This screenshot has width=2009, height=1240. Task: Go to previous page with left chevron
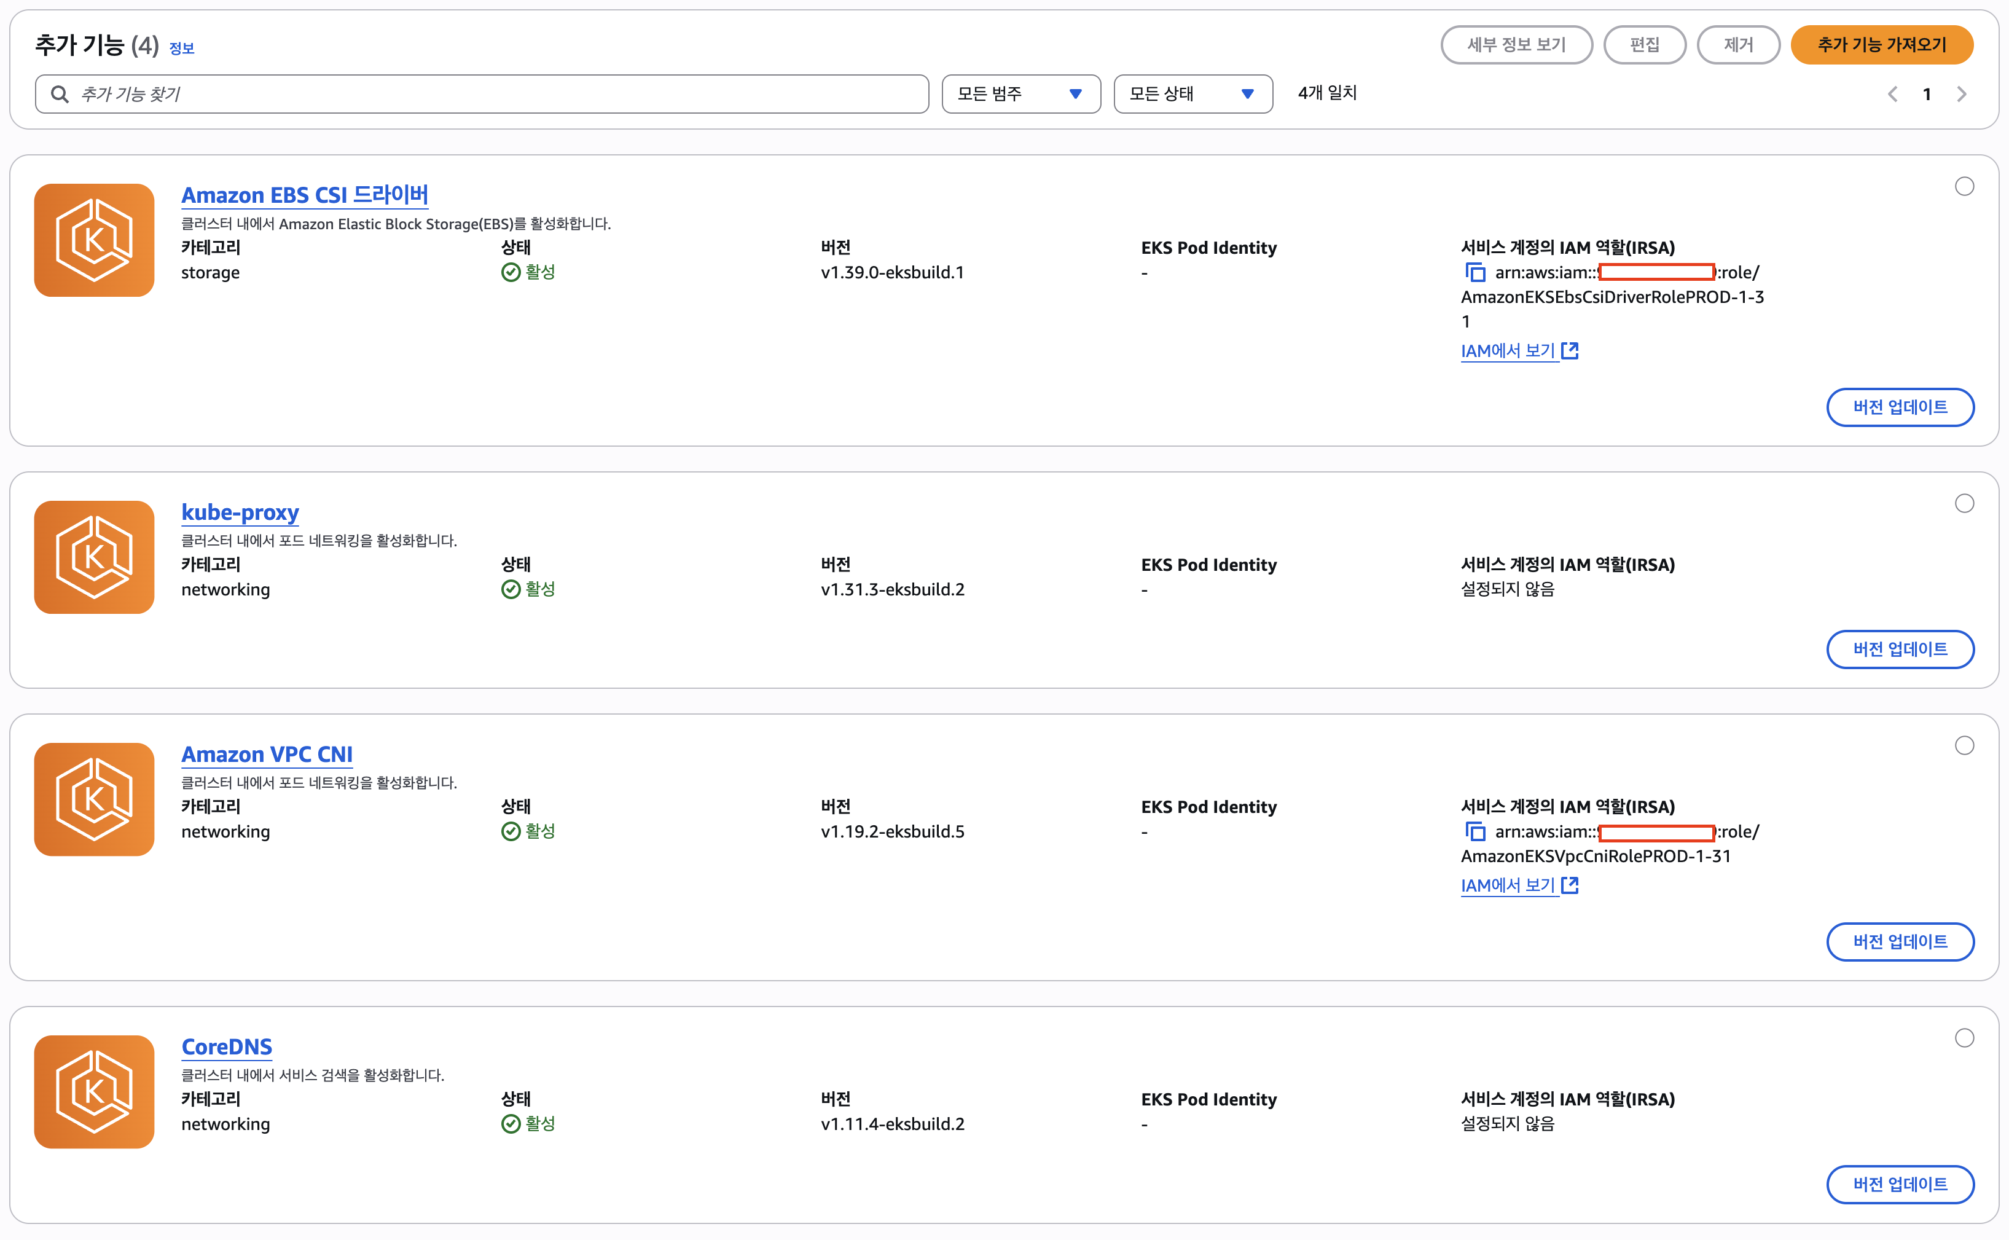(x=1892, y=94)
